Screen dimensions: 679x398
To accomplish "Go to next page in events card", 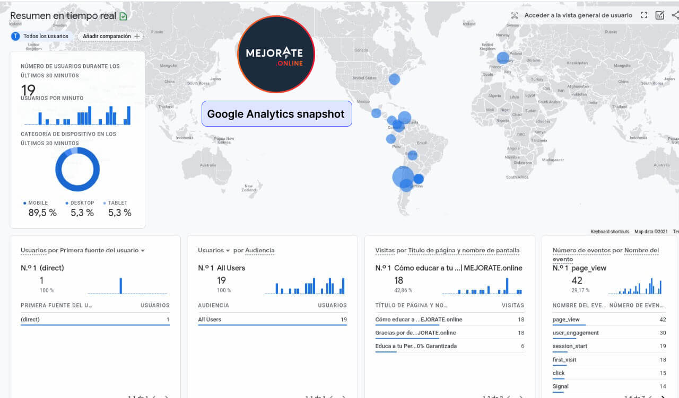I will pyautogui.click(x=663, y=396).
